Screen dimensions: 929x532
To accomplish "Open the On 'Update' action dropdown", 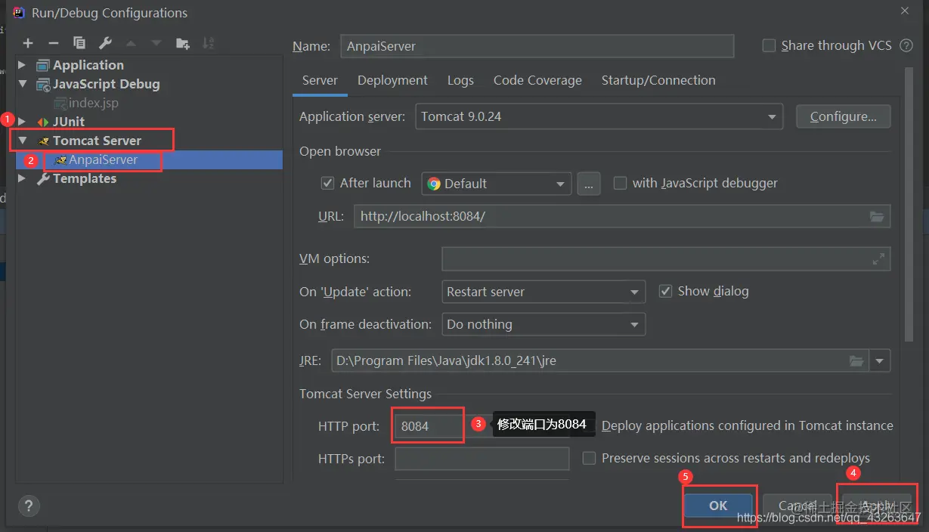I will coord(543,292).
